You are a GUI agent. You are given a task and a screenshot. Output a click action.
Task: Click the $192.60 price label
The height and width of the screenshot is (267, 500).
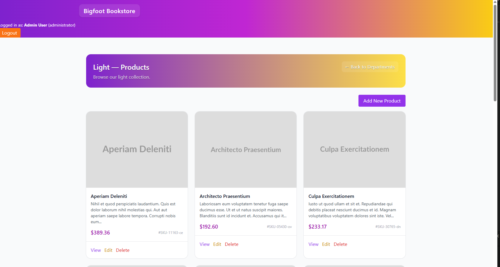pyautogui.click(x=209, y=227)
